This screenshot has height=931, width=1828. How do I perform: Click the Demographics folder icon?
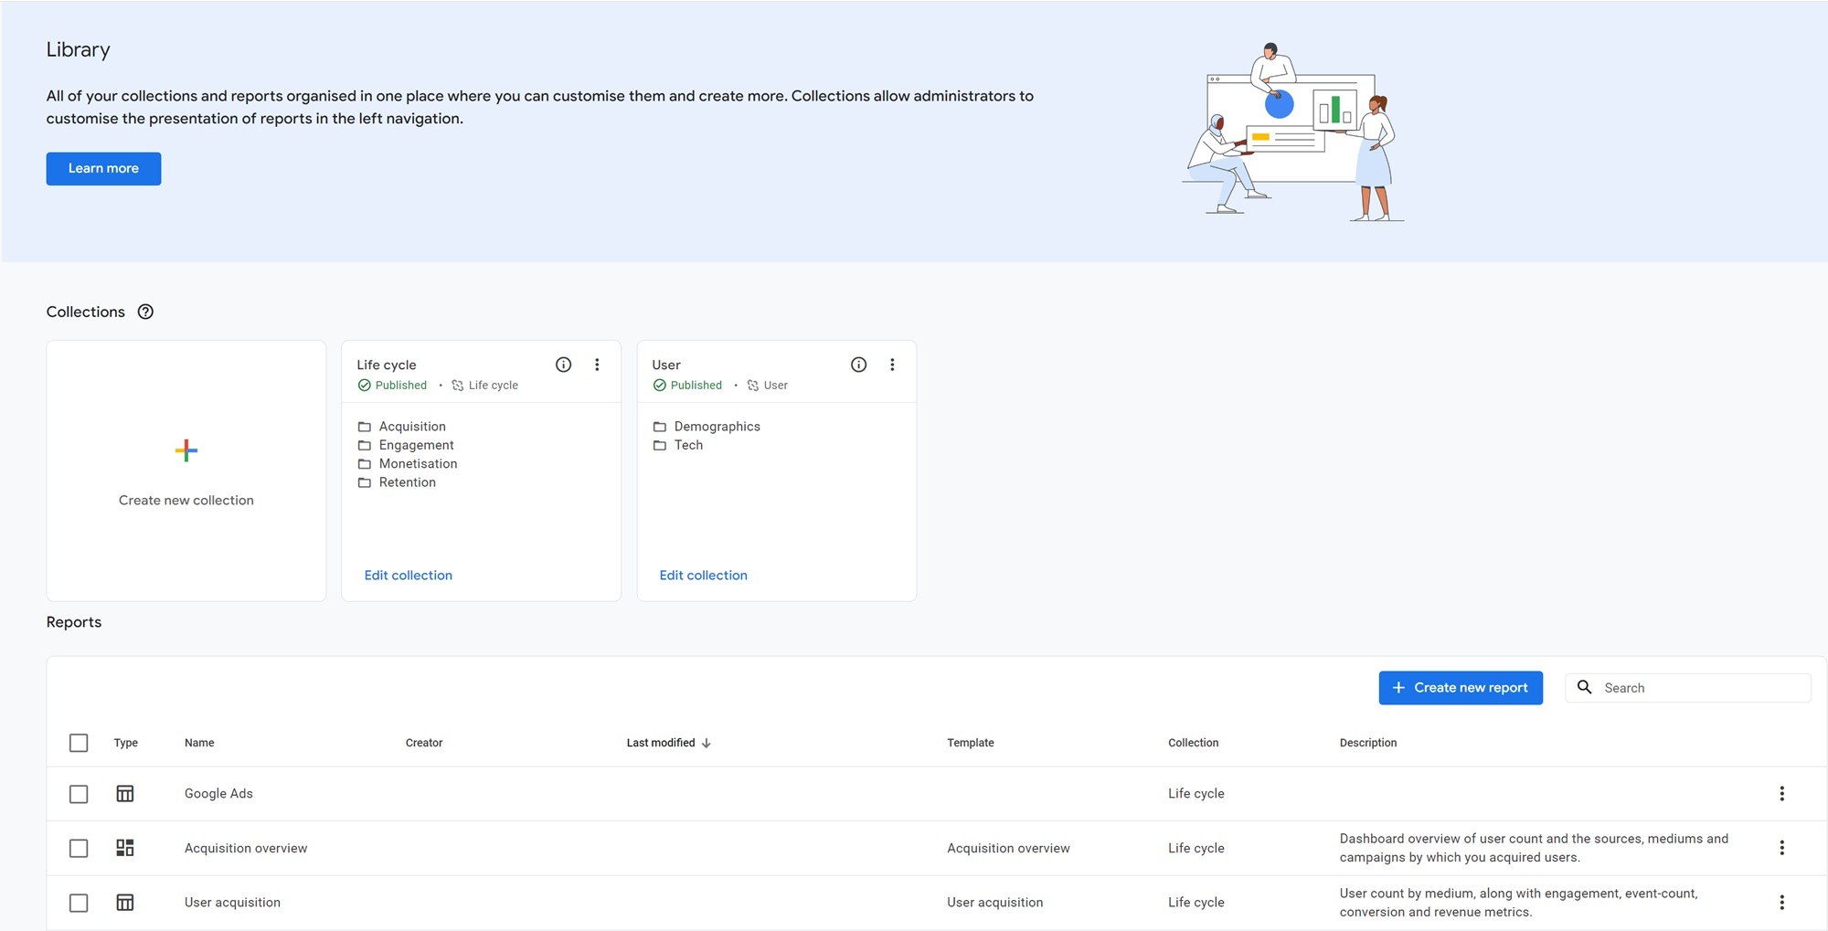click(660, 427)
